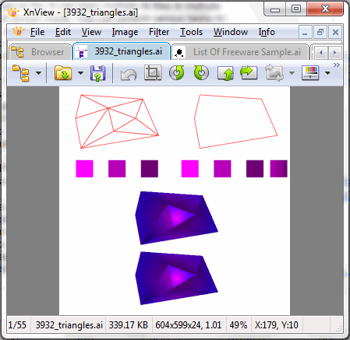Open the Tools menu
Viewport: 350px width, 340px height.
tap(191, 32)
